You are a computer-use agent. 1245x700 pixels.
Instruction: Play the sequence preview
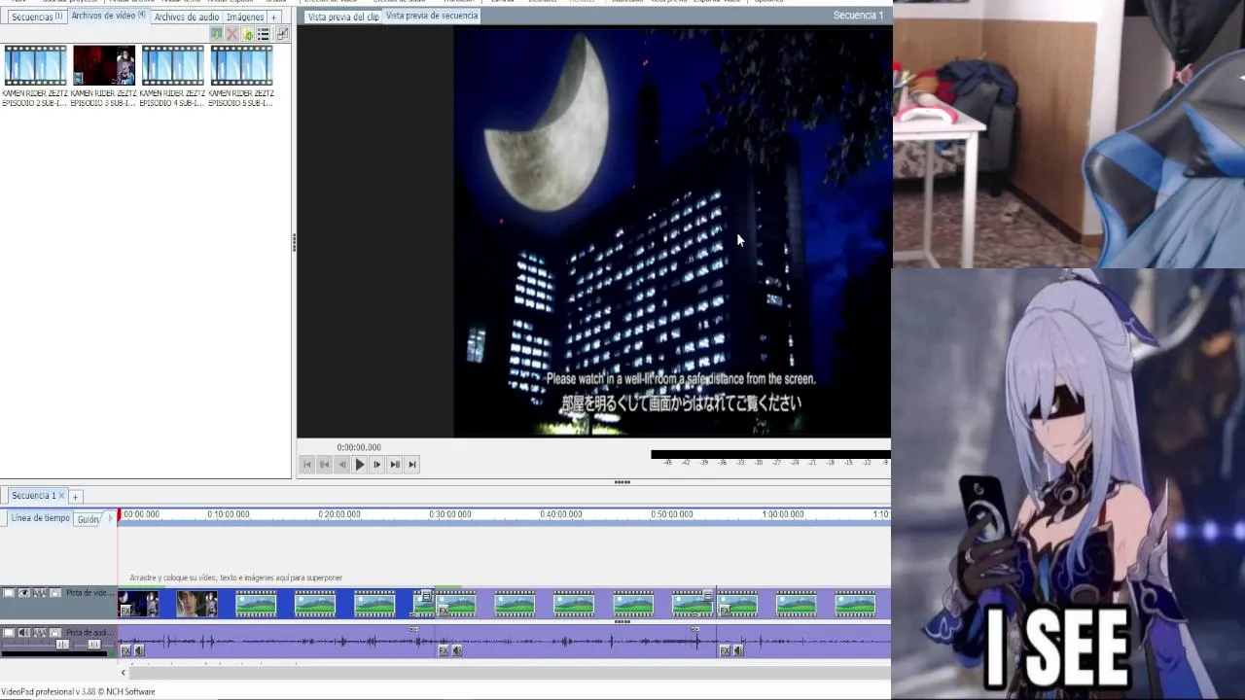(x=360, y=465)
